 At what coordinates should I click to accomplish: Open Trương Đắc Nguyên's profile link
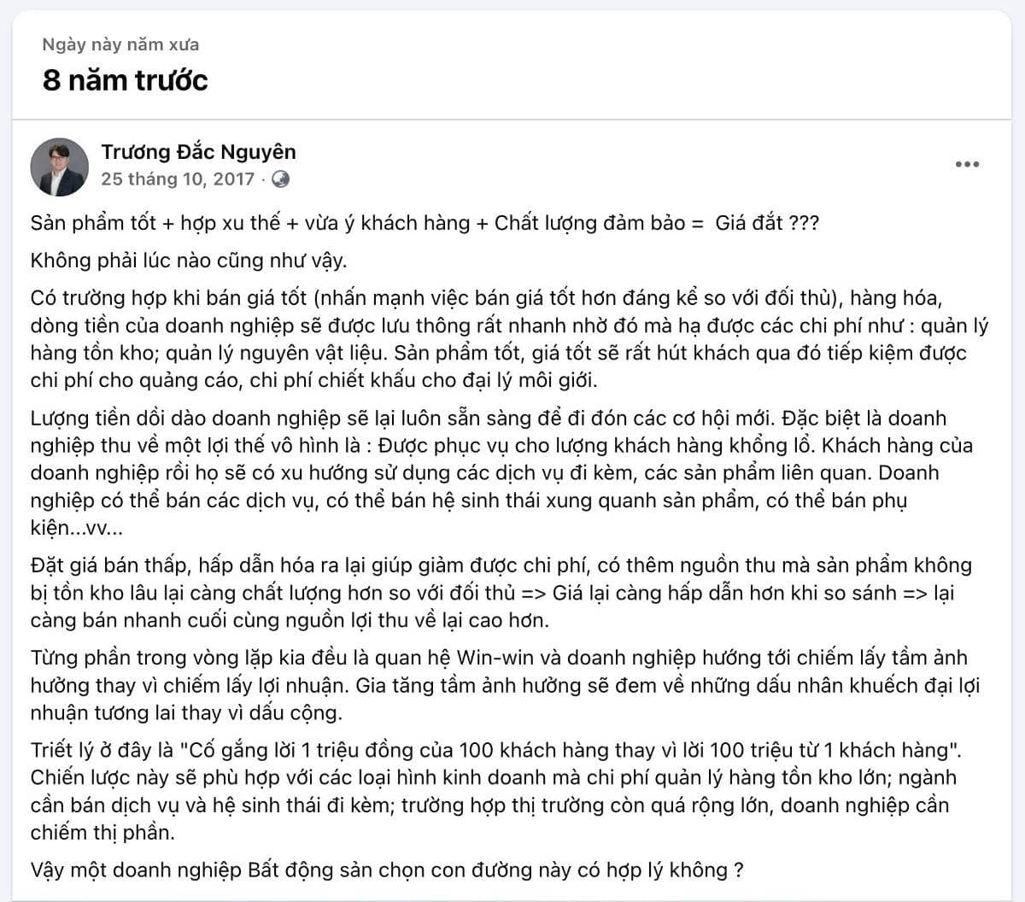pyautogui.click(x=198, y=152)
